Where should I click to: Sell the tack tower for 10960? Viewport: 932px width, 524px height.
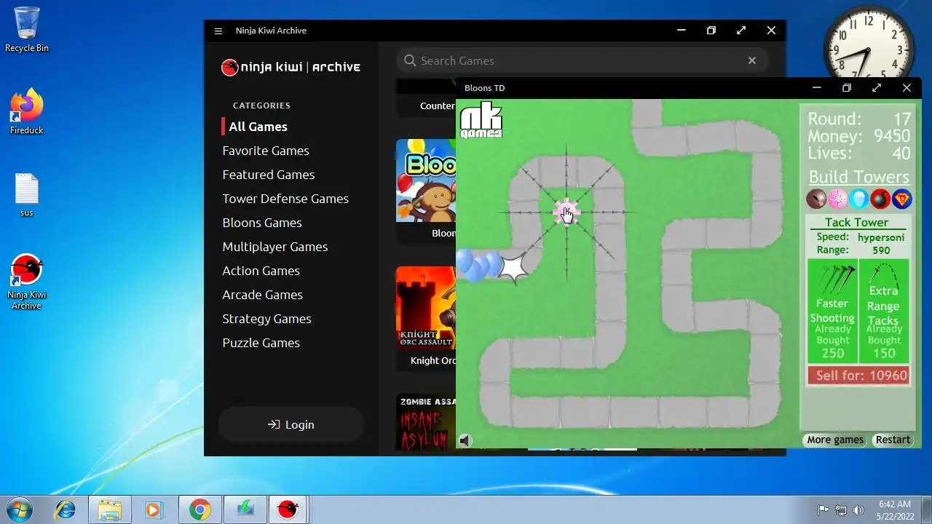(x=858, y=376)
